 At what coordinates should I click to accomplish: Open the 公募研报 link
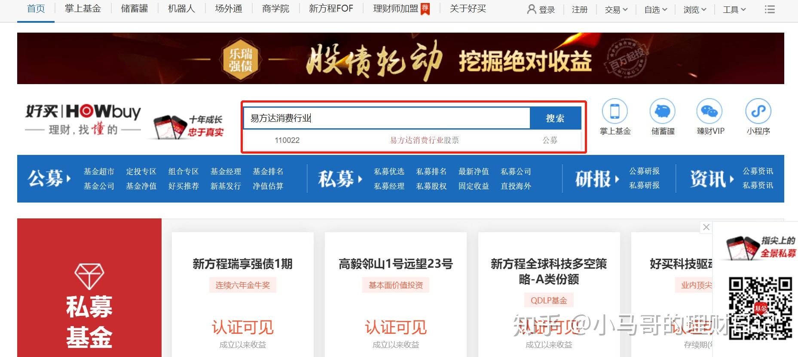[x=644, y=171]
